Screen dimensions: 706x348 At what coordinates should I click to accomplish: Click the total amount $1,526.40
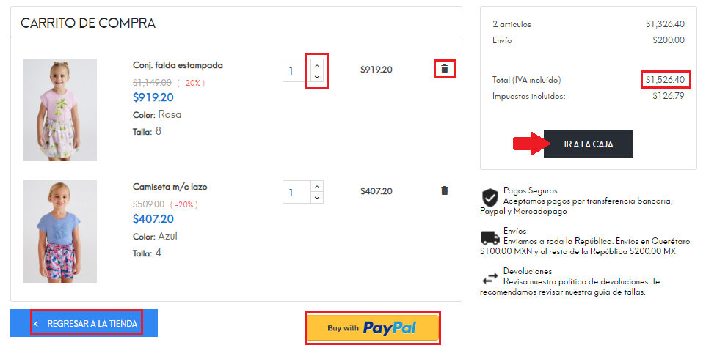coord(665,79)
